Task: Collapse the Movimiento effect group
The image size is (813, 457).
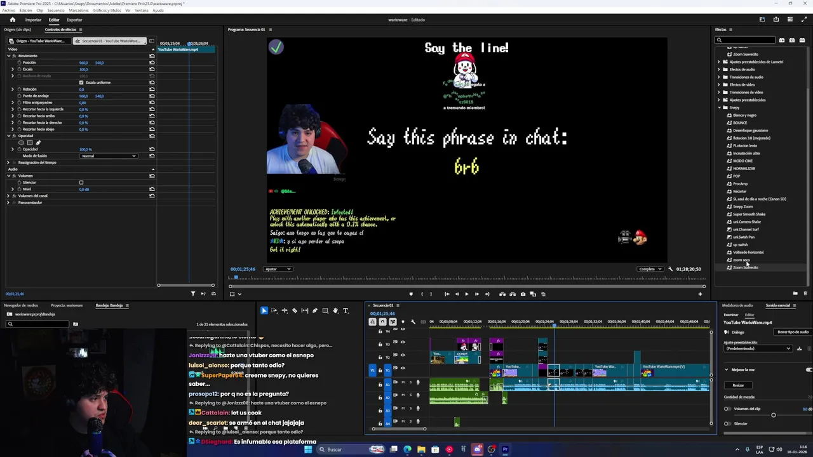Action: [9, 56]
